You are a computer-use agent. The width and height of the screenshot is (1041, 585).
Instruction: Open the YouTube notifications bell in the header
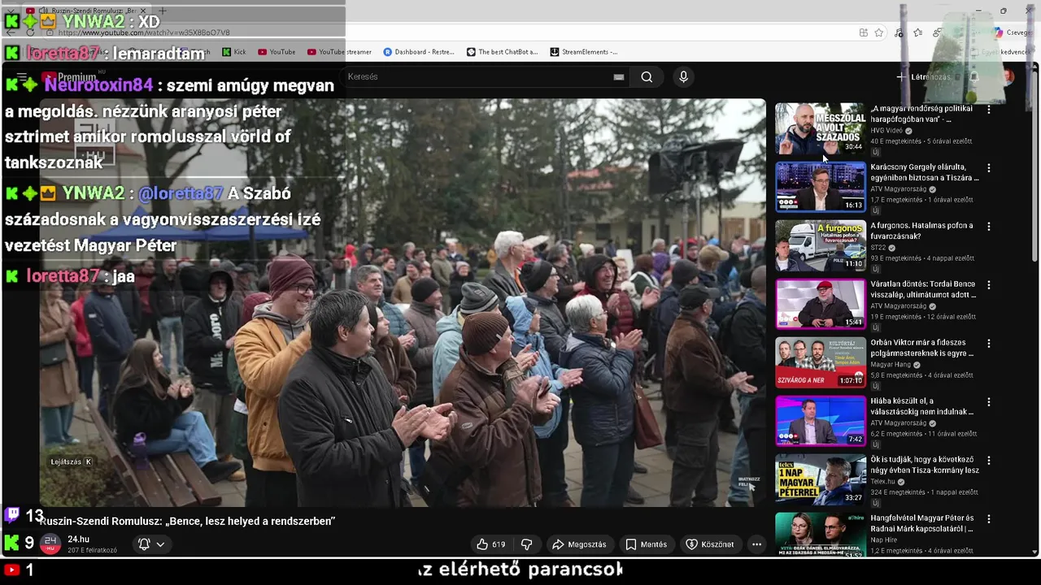973,77
